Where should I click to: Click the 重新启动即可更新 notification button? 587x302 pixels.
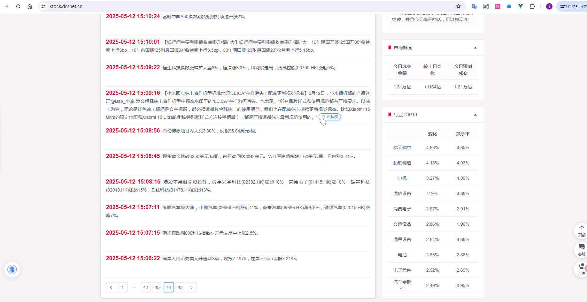[x=574, y=6]
